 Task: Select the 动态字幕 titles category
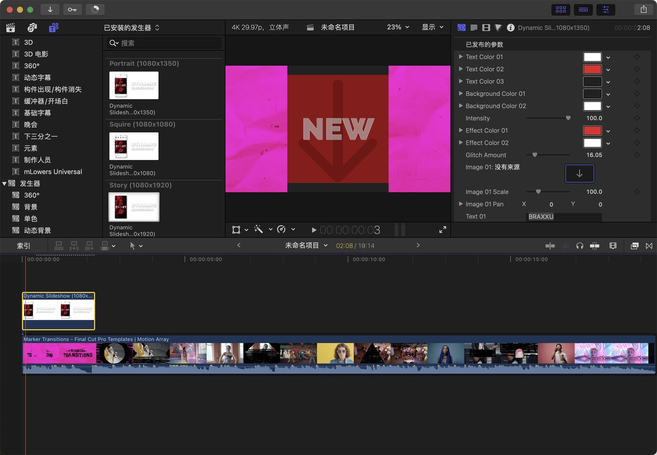37,78
